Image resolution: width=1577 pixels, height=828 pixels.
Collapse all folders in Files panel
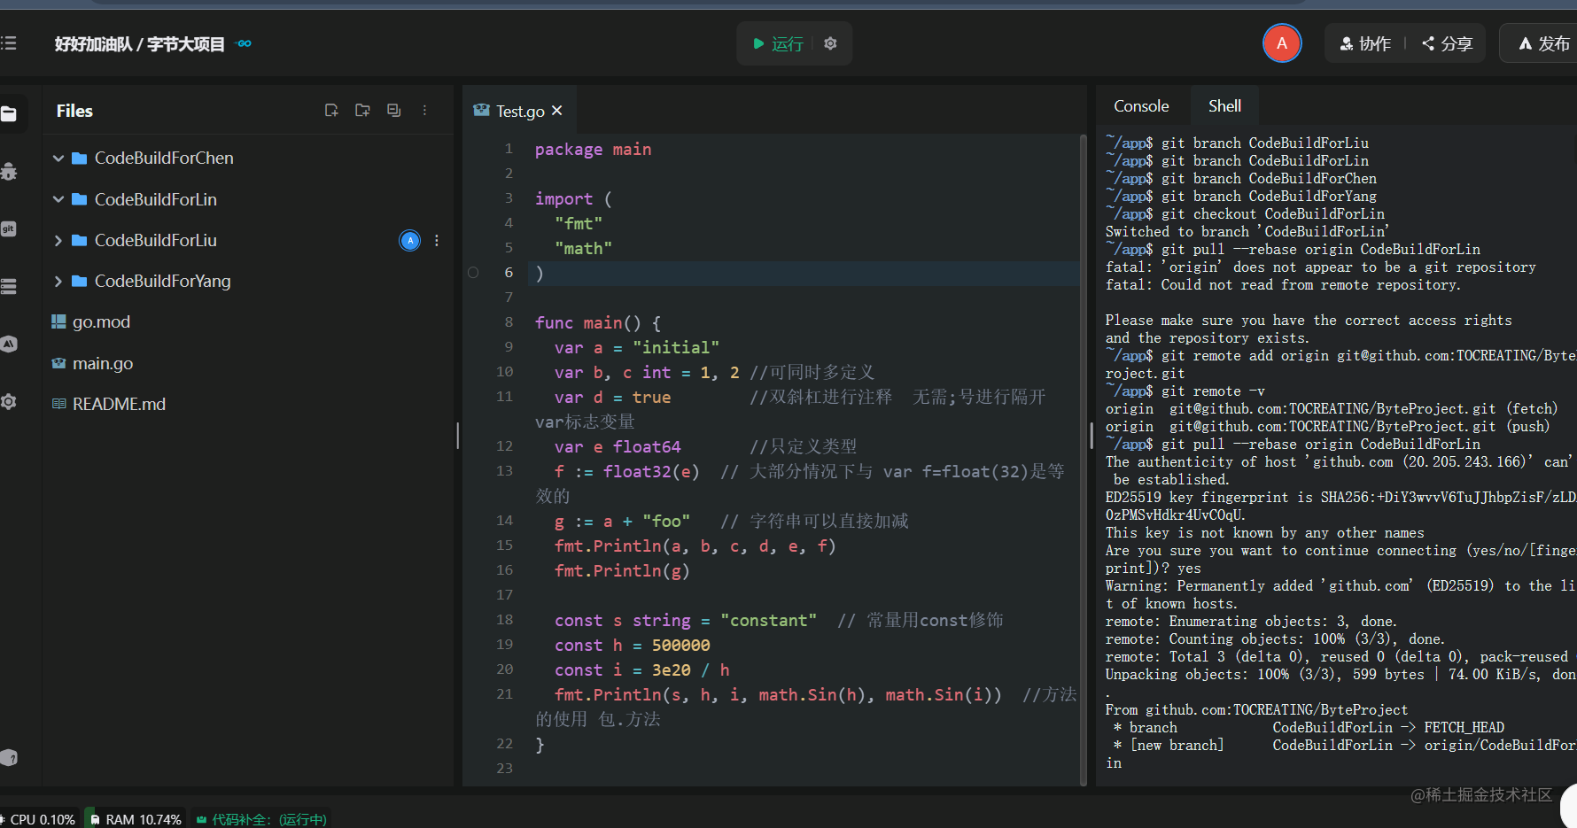pos(393,111)
